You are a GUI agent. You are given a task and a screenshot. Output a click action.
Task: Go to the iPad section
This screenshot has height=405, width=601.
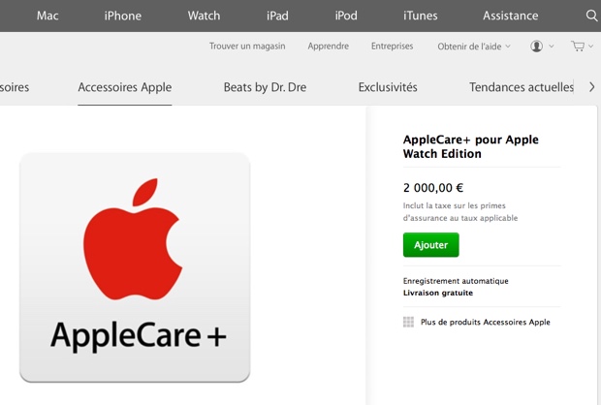point(277,16)
